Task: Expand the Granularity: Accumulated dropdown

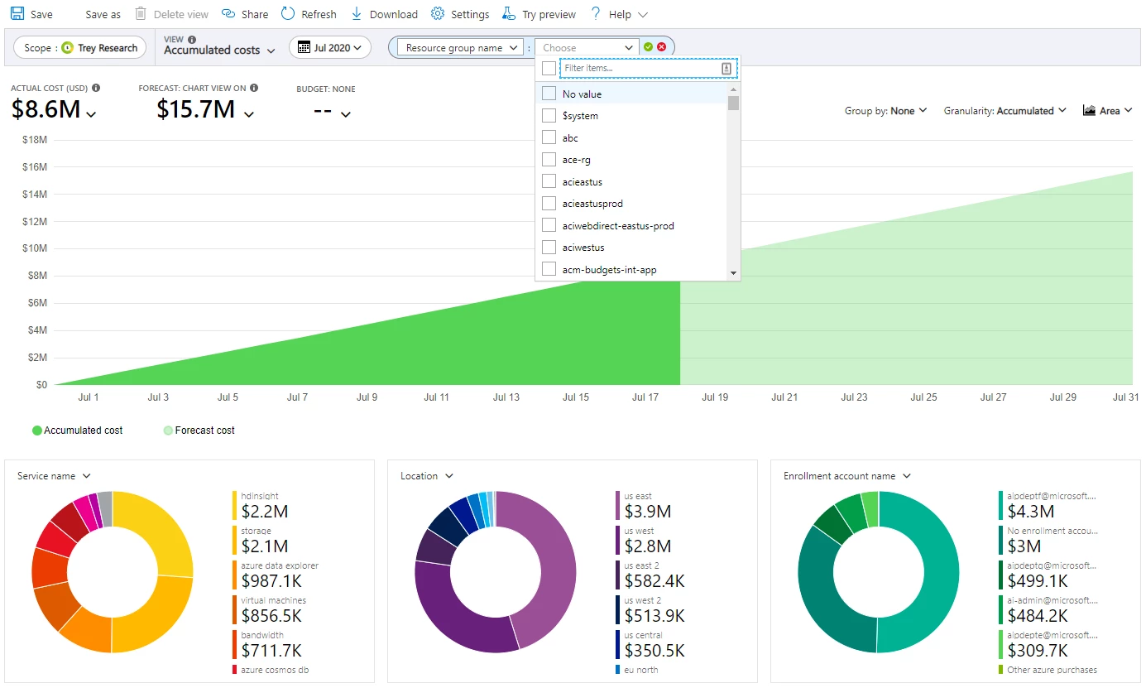Action: tap(1004, 110)
